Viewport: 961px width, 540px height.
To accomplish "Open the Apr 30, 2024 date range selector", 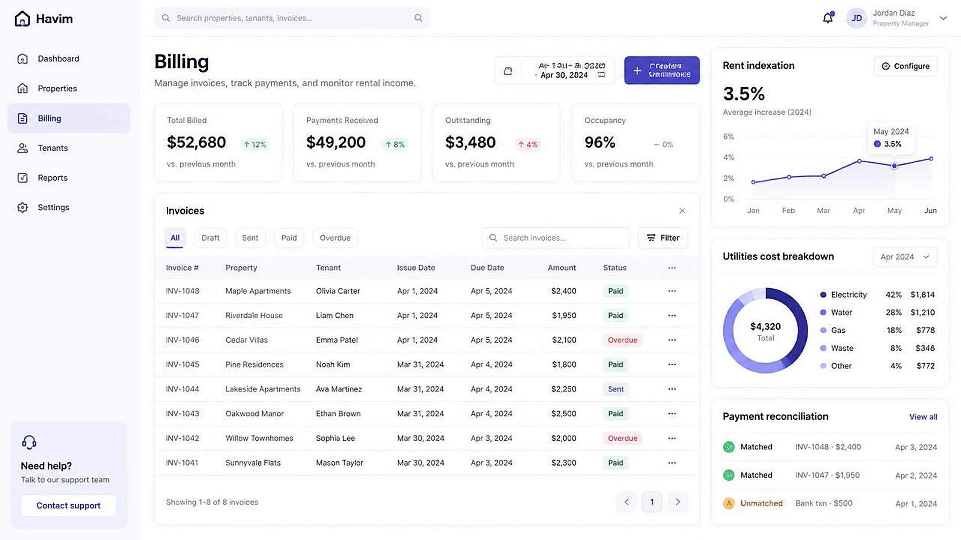I will point(555,70).
